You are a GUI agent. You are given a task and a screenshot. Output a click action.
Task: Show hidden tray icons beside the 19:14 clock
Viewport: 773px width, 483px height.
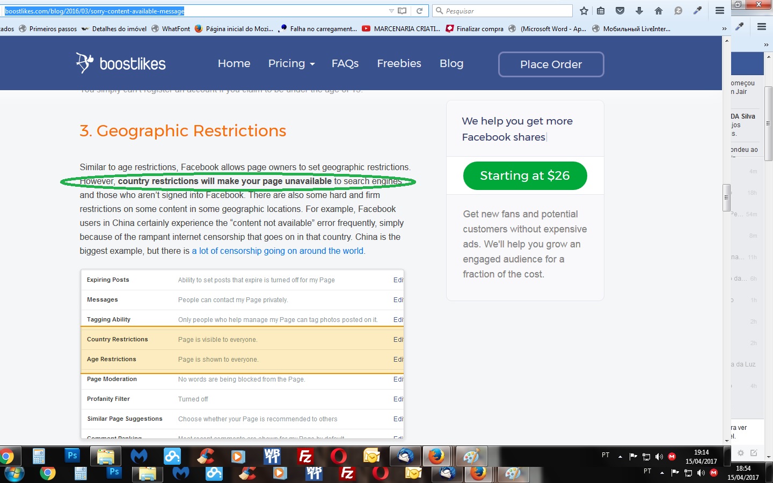point(620,457)
